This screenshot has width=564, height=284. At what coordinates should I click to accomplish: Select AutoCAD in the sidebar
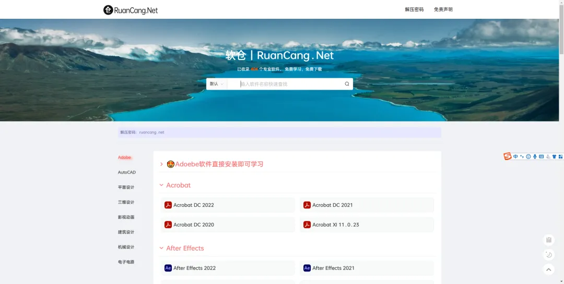pyautogui.click(x=127, y=172)
